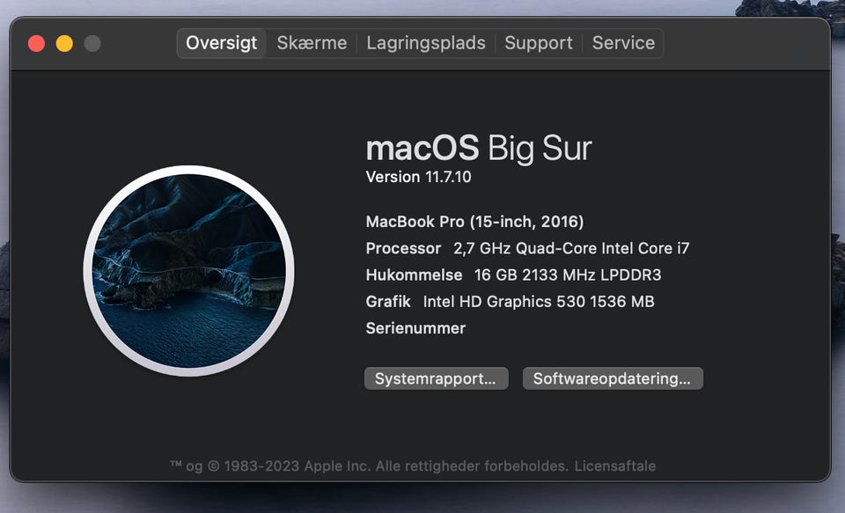Image resolution: width=845 pixels, height=513 pixels.
Task: Show the Service tab
Action: [x=623, y=43]
